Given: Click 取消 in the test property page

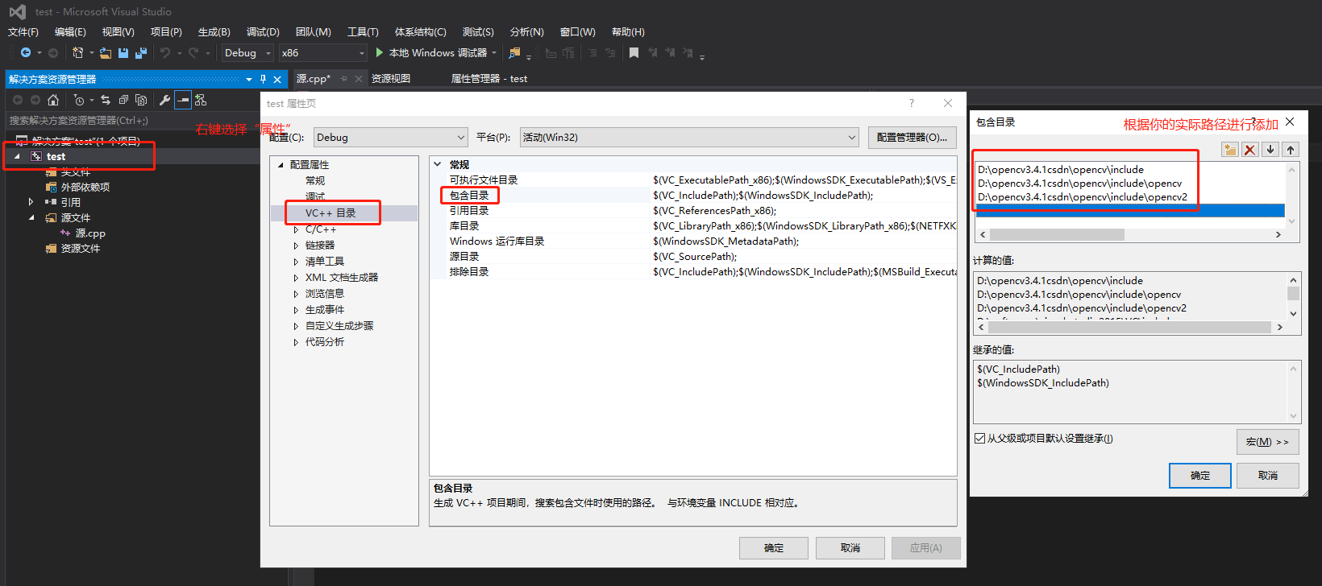Looking at the screenshot, I should click(850, 548).
